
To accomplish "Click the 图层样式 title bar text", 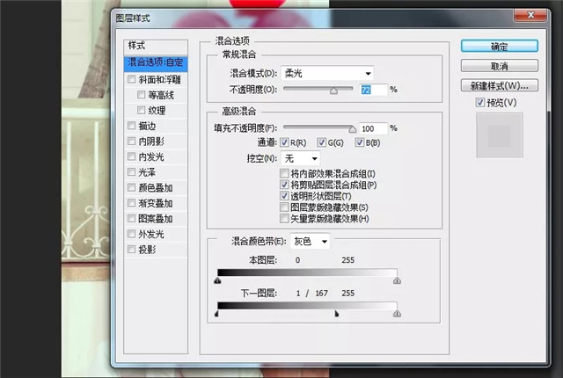I will [133, 18].
